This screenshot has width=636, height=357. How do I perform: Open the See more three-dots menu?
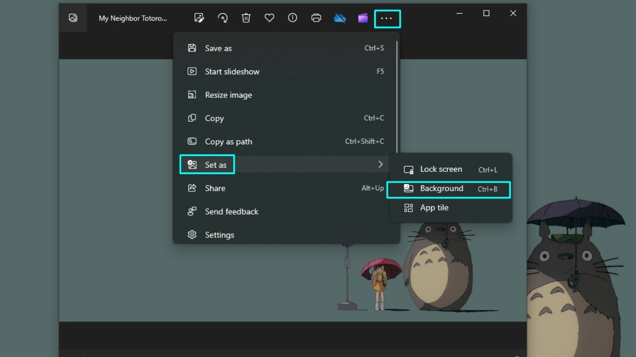pos(387,19)
